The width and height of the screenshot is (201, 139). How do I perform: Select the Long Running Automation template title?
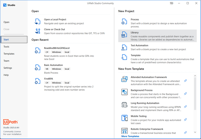145,103
